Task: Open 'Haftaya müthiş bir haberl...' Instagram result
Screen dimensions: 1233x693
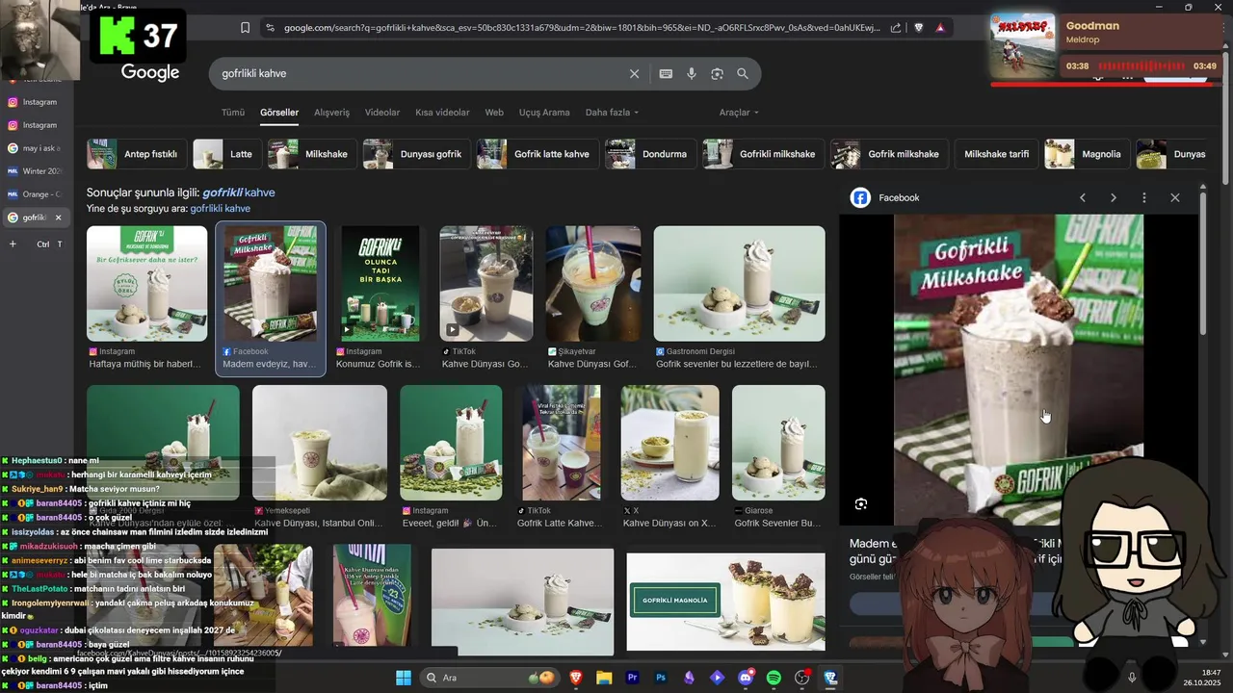Action: 145,365
